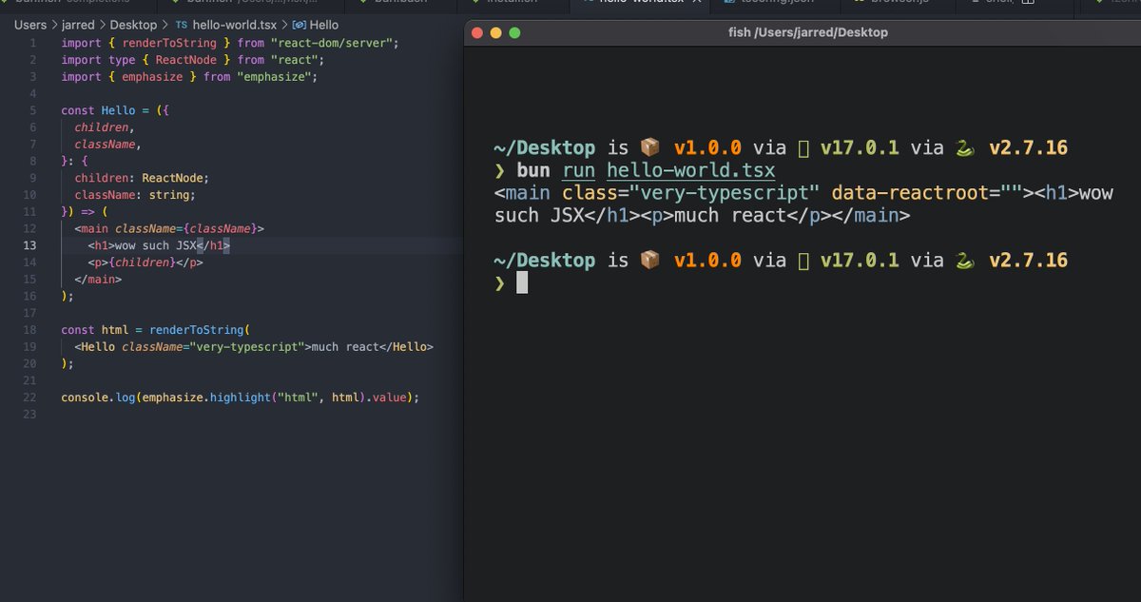Click the '</main>' closing tag on line 15
The image size is (1141, 602).
(x=98, y=280)
